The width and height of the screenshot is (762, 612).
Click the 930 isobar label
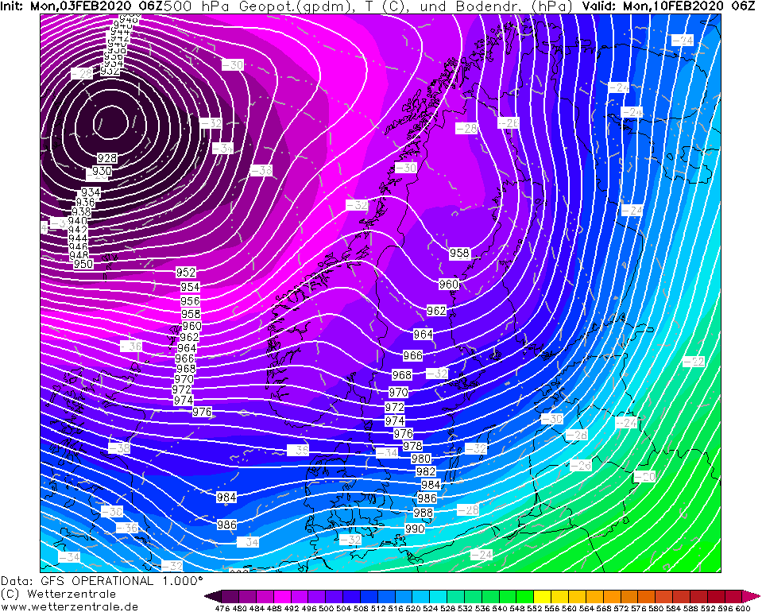pos(102,171)
